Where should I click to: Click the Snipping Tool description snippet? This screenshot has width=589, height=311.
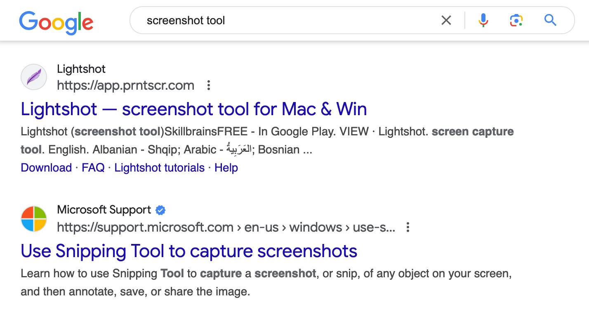coord(266,283)
